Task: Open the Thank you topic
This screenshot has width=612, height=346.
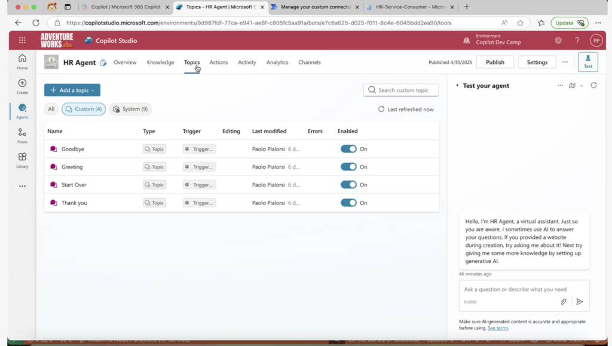Action: click(74, 203)
